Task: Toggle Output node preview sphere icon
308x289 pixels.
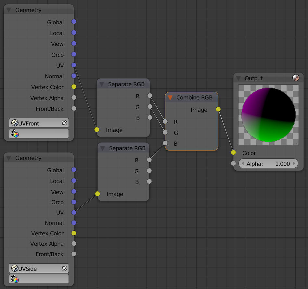Action: click(x=296, y=78)
